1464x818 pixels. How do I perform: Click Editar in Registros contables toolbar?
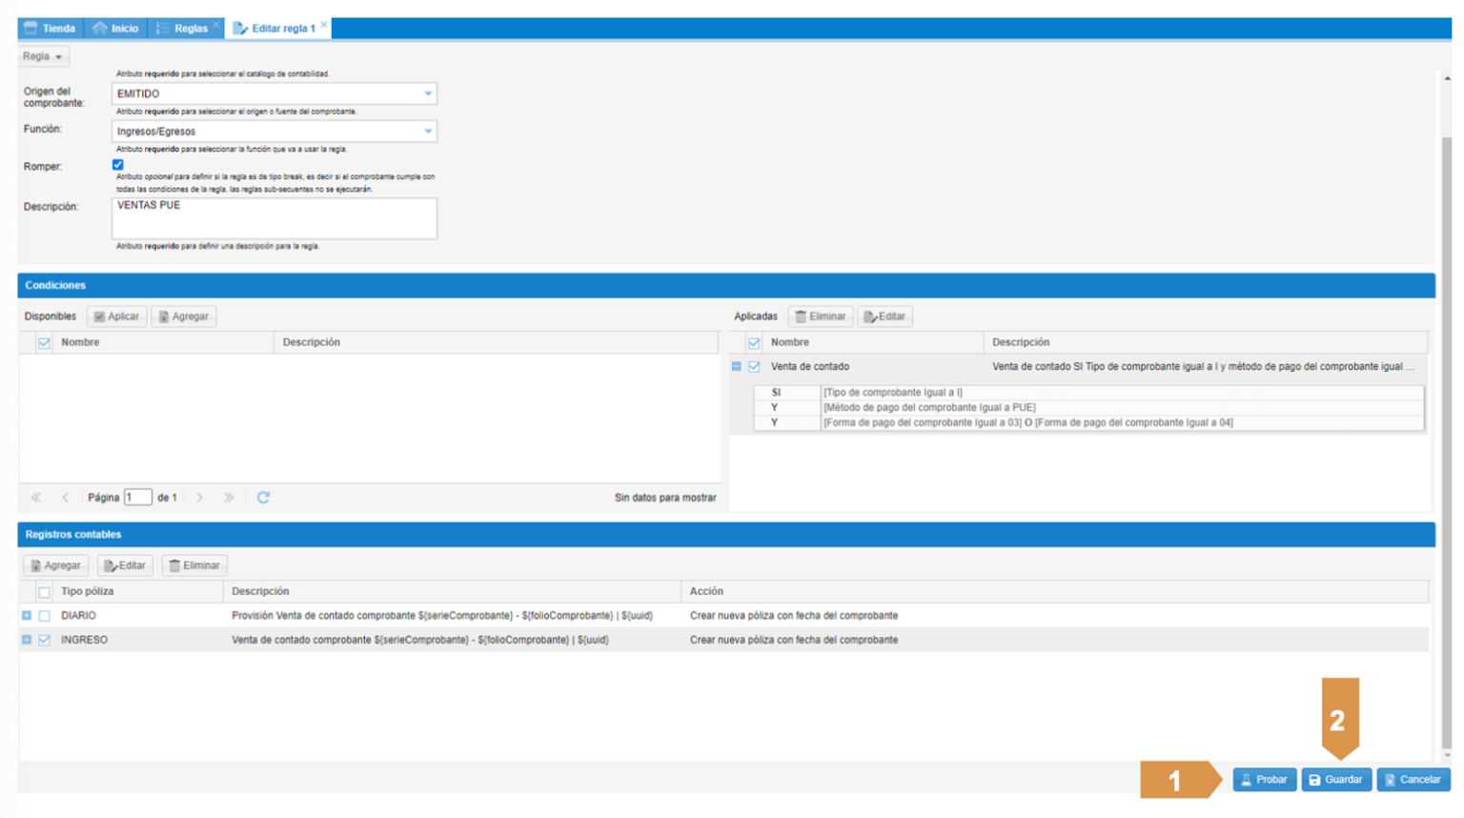coord(125,565)
